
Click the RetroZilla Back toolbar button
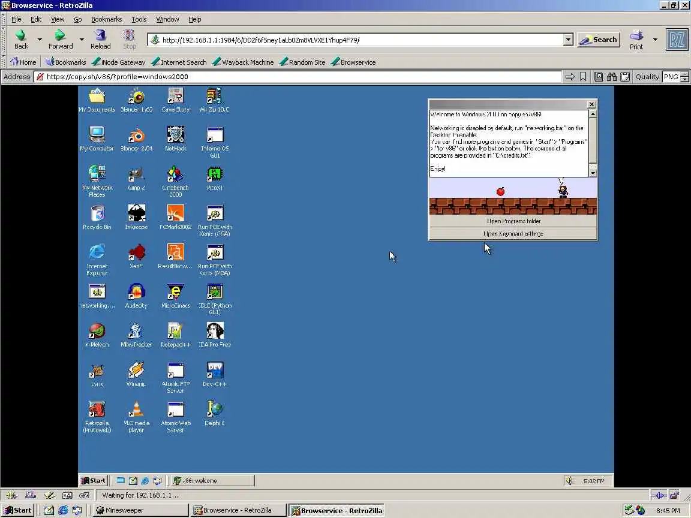21,39
